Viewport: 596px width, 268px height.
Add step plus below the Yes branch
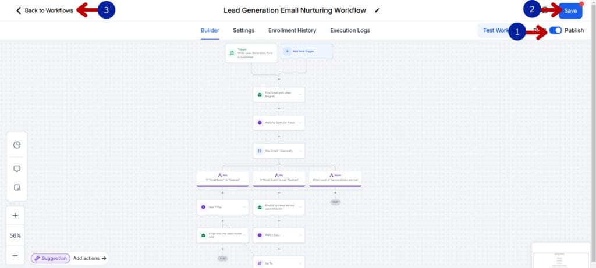click(223, 193)
